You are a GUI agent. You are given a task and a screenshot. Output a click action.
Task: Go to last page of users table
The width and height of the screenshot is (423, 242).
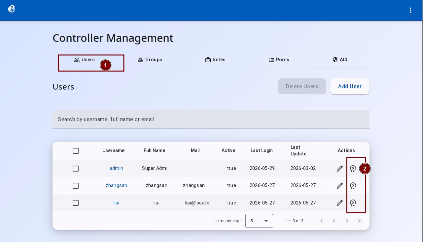click(x=360, y=221)
